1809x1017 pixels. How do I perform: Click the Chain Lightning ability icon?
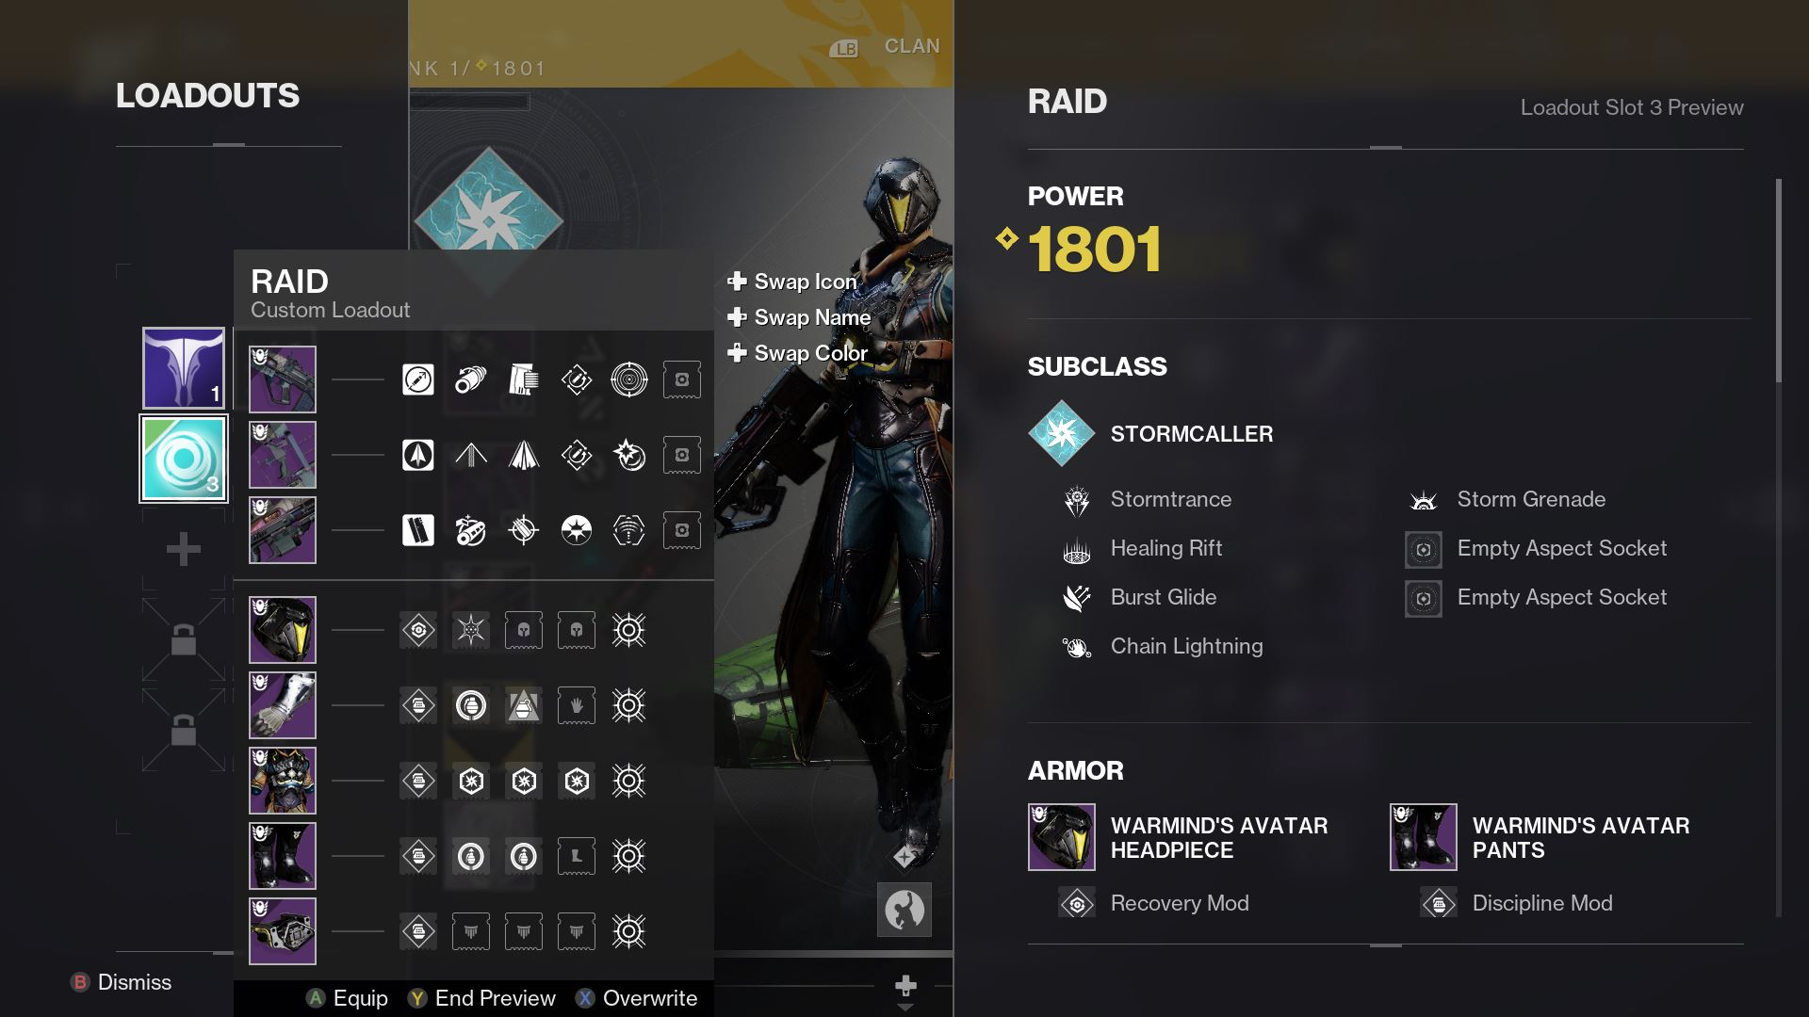pyautogui.click(x=1075, y=647)
